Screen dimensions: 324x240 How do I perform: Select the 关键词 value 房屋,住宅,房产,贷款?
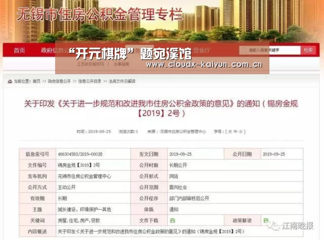79,220
